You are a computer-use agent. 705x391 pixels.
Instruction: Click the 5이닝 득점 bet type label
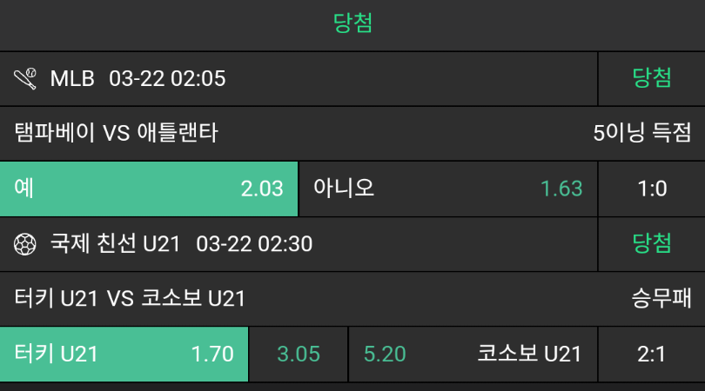point(642,133)
